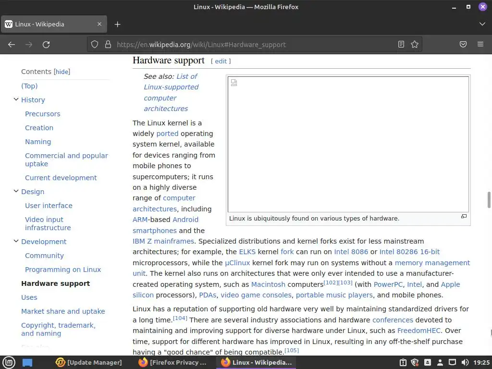Open update shield tray icon

click(415, 362)
